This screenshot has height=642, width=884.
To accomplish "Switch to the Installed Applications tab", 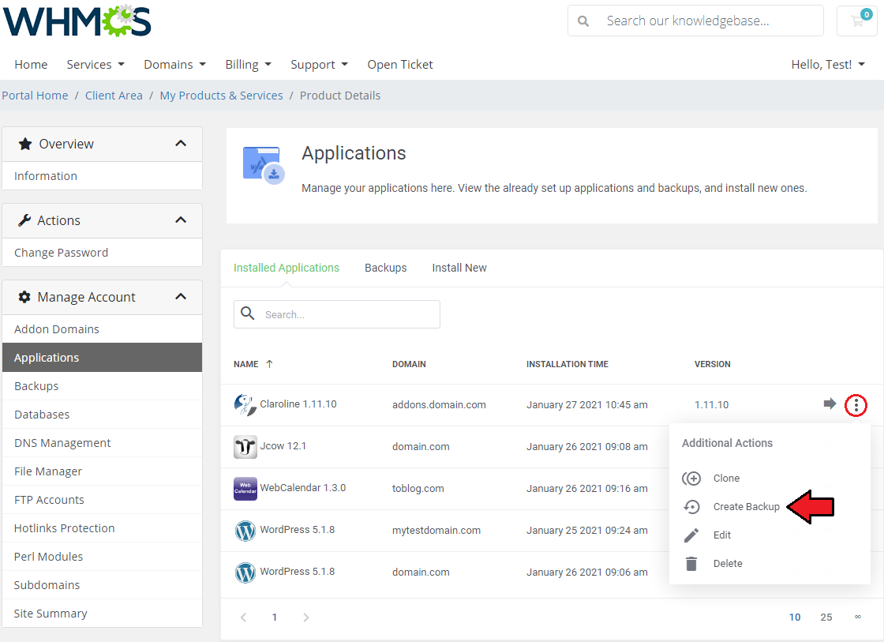I will (x=287, y=268).
